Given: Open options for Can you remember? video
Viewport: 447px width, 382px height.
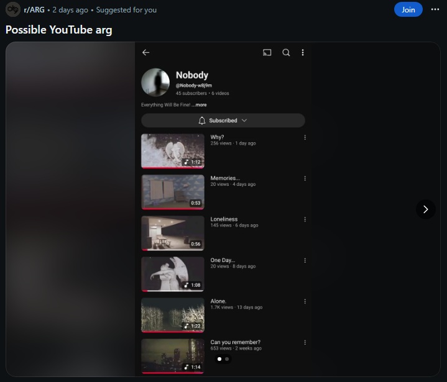Looking at the screenshot, I should click(x=305, y=343).
